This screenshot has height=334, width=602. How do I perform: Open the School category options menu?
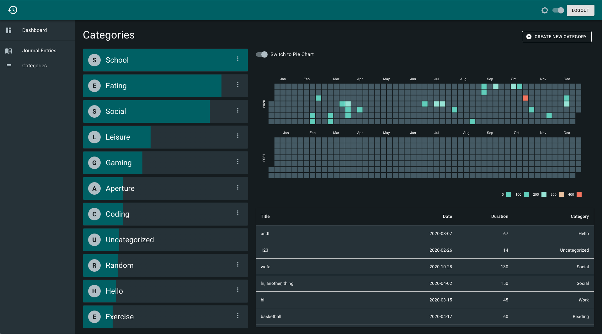(238, 59)
